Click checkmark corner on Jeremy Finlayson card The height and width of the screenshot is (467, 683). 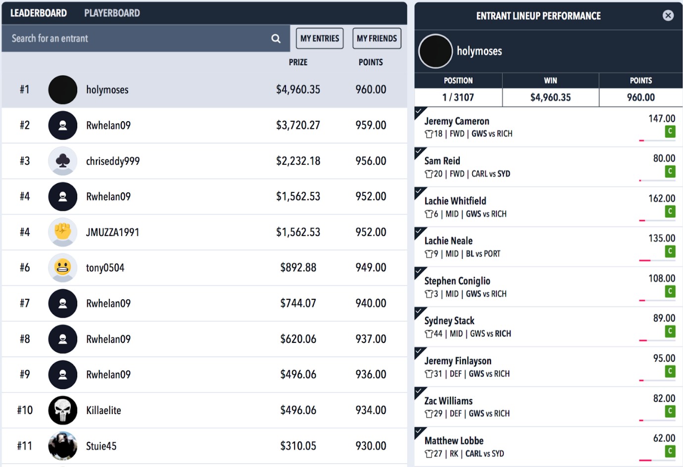click(420, 352)
